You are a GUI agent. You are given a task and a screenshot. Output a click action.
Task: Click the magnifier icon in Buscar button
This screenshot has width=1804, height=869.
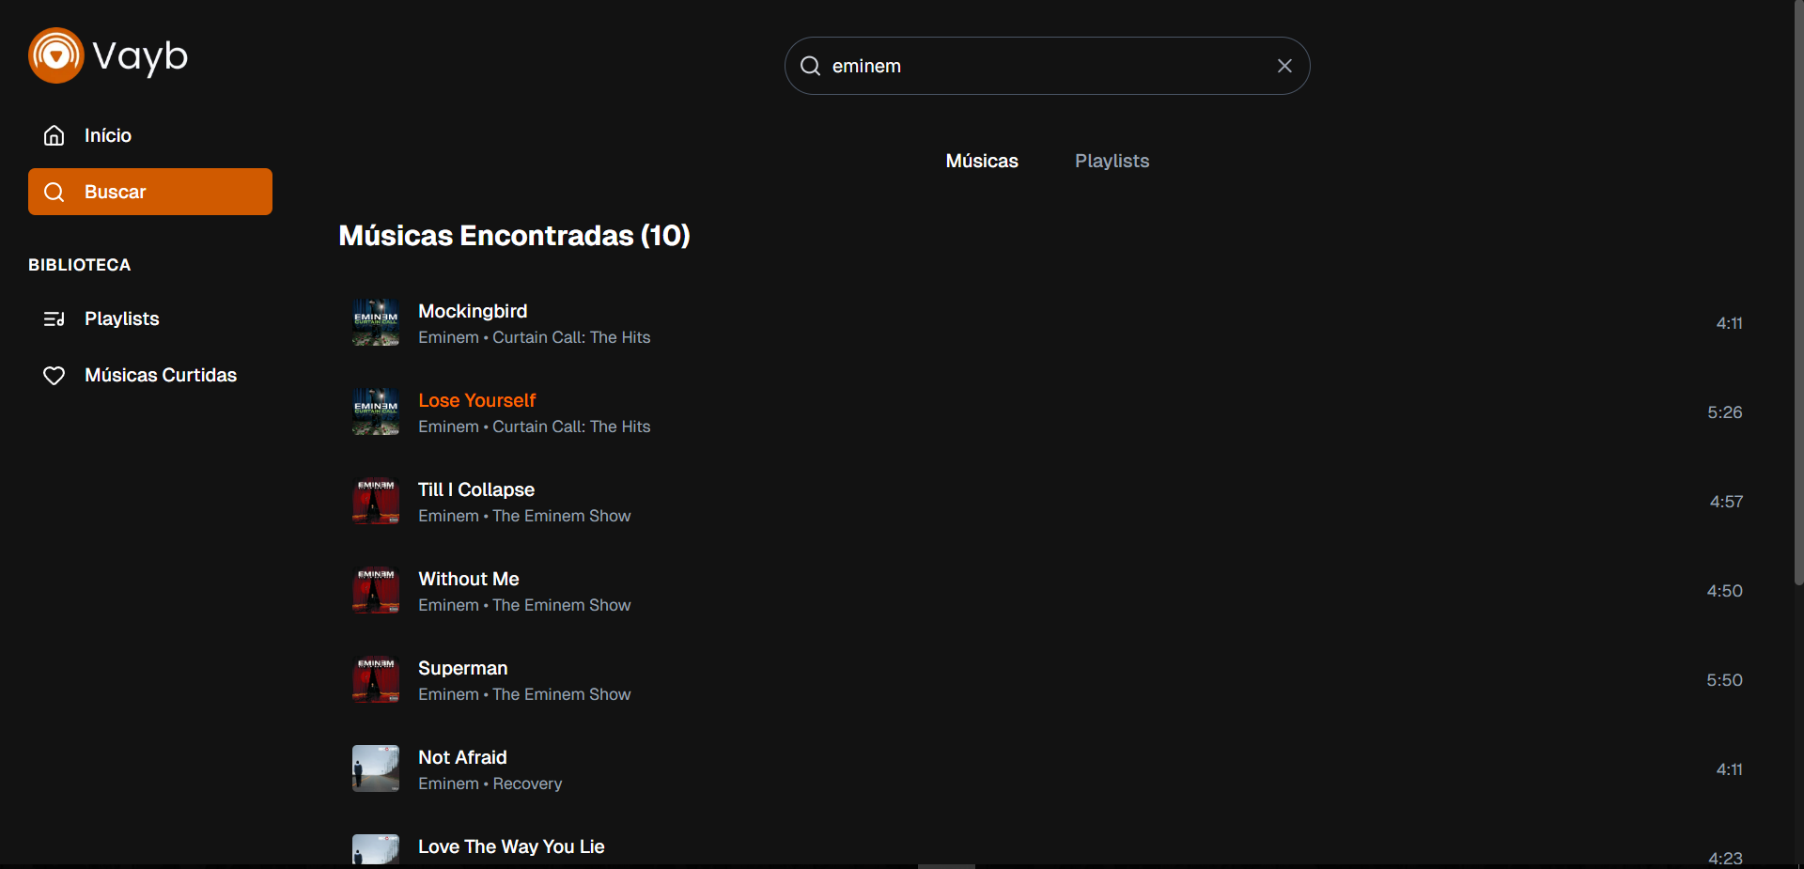click(x=54, y=192)
